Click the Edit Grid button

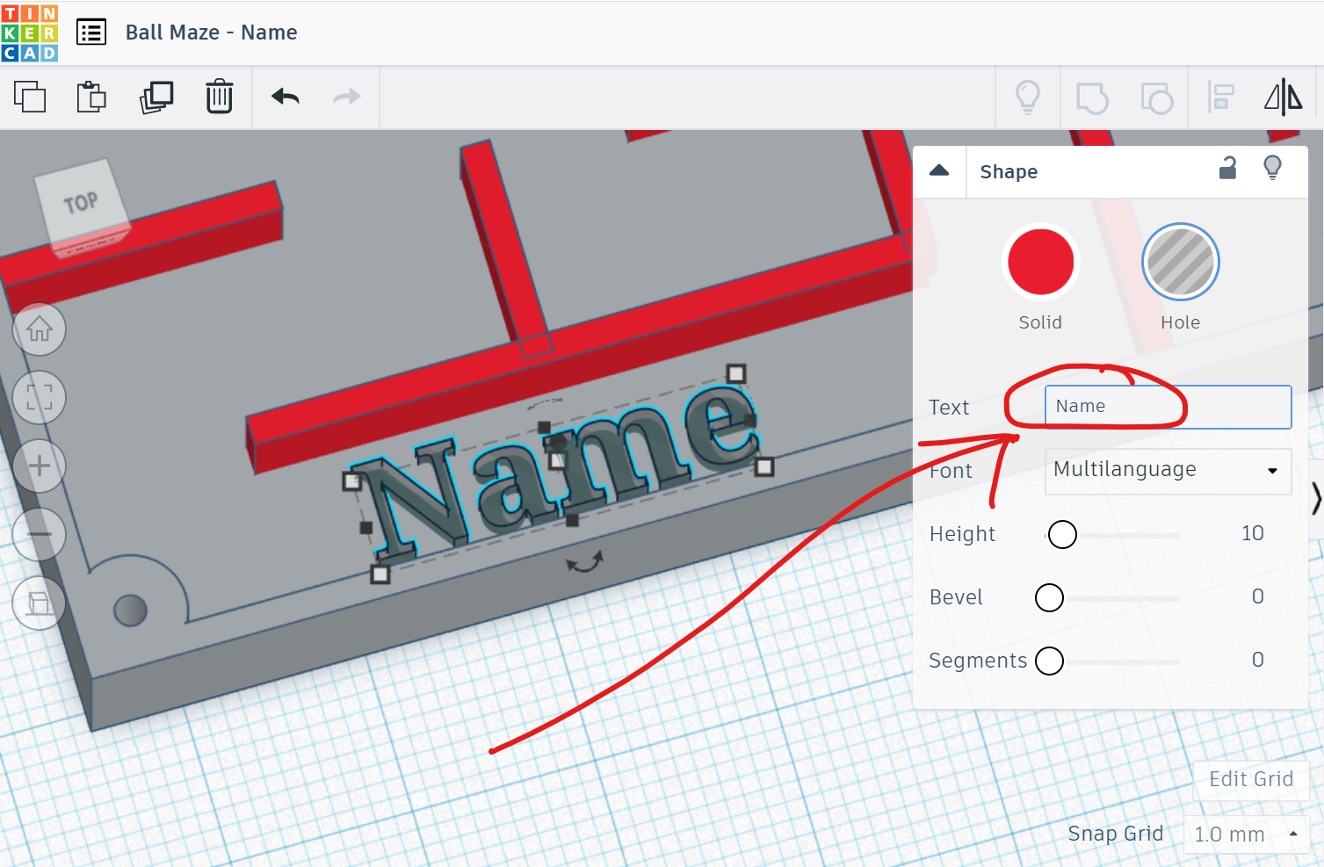point(1251,779)
